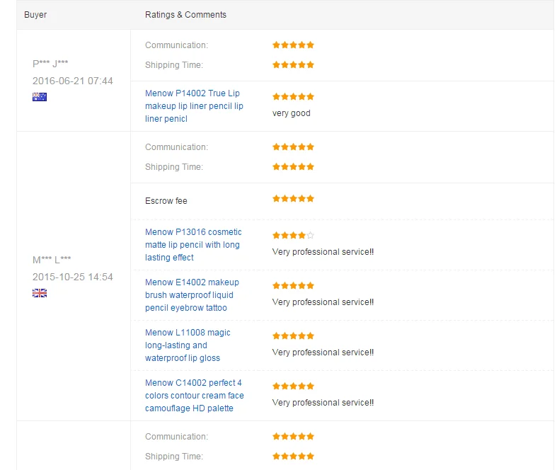The height and width of the screenshot is (470, 557).
Task: Click the Australian flag under P*** J***
Action: pos(40,97)
